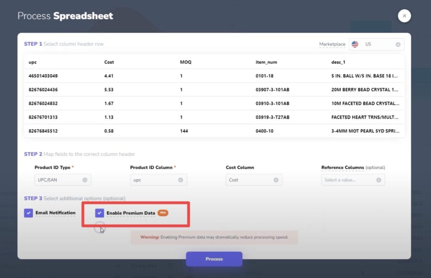Click the dotted Marketplace label
The height and width of the screenshot is (278, 431).
[x=333, y=44]
